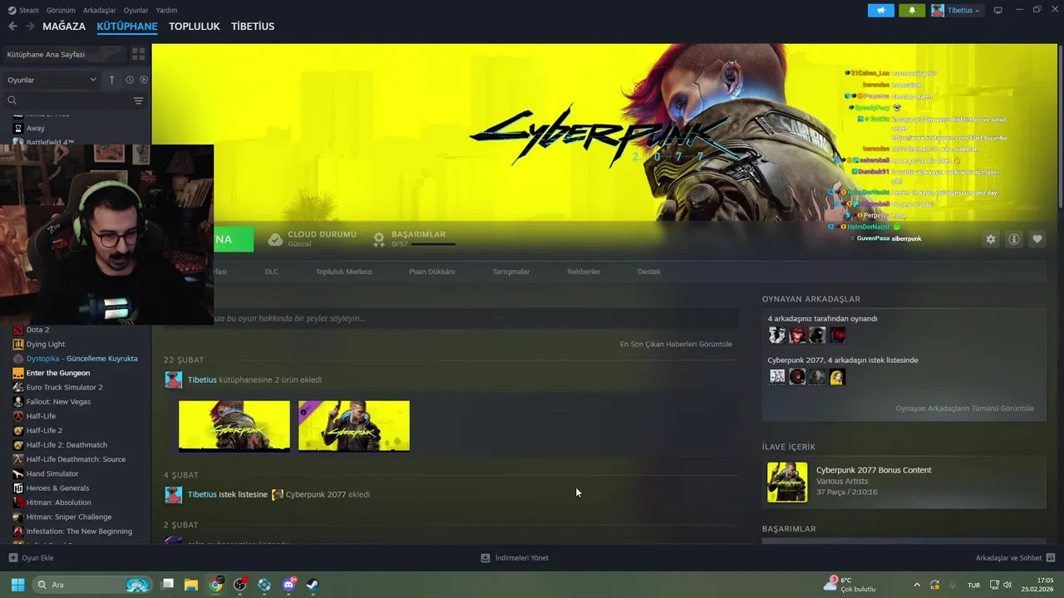Open Steam taskbar icon
This screenshot has height=598, width=1064.
point(313,585)
